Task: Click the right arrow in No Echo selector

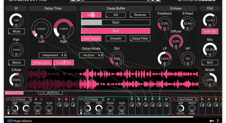Action: tap(102, 55)
